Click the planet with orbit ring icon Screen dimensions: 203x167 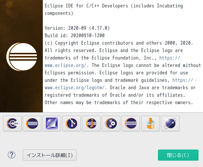[170, 123]
